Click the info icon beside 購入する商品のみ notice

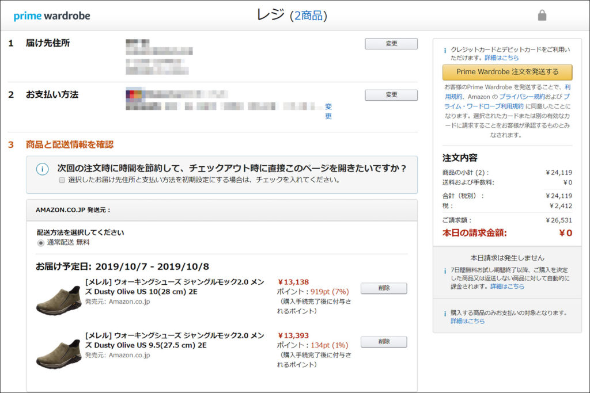tap(445, 314)
